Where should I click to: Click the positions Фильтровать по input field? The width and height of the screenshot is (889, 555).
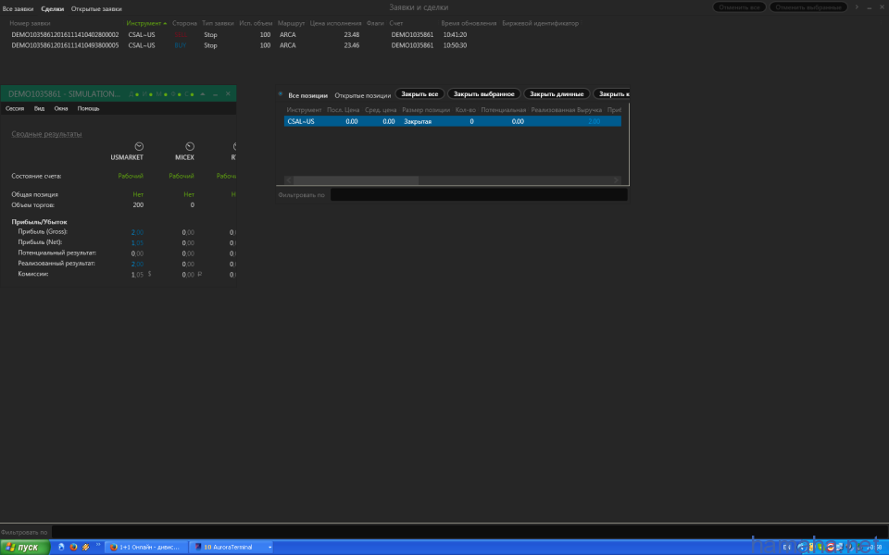click(x=479, y=195)
